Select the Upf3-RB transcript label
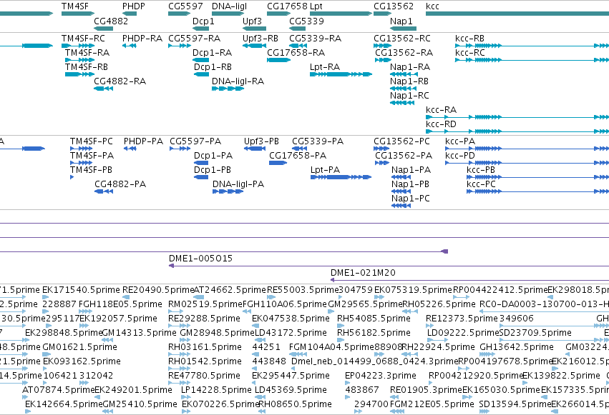This screenshot has height=415, width=609. pos(260,39)
